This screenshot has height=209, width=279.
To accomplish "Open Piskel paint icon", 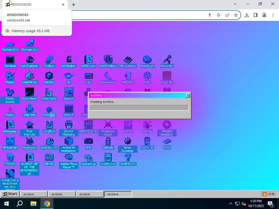I will tap(10, 78).
